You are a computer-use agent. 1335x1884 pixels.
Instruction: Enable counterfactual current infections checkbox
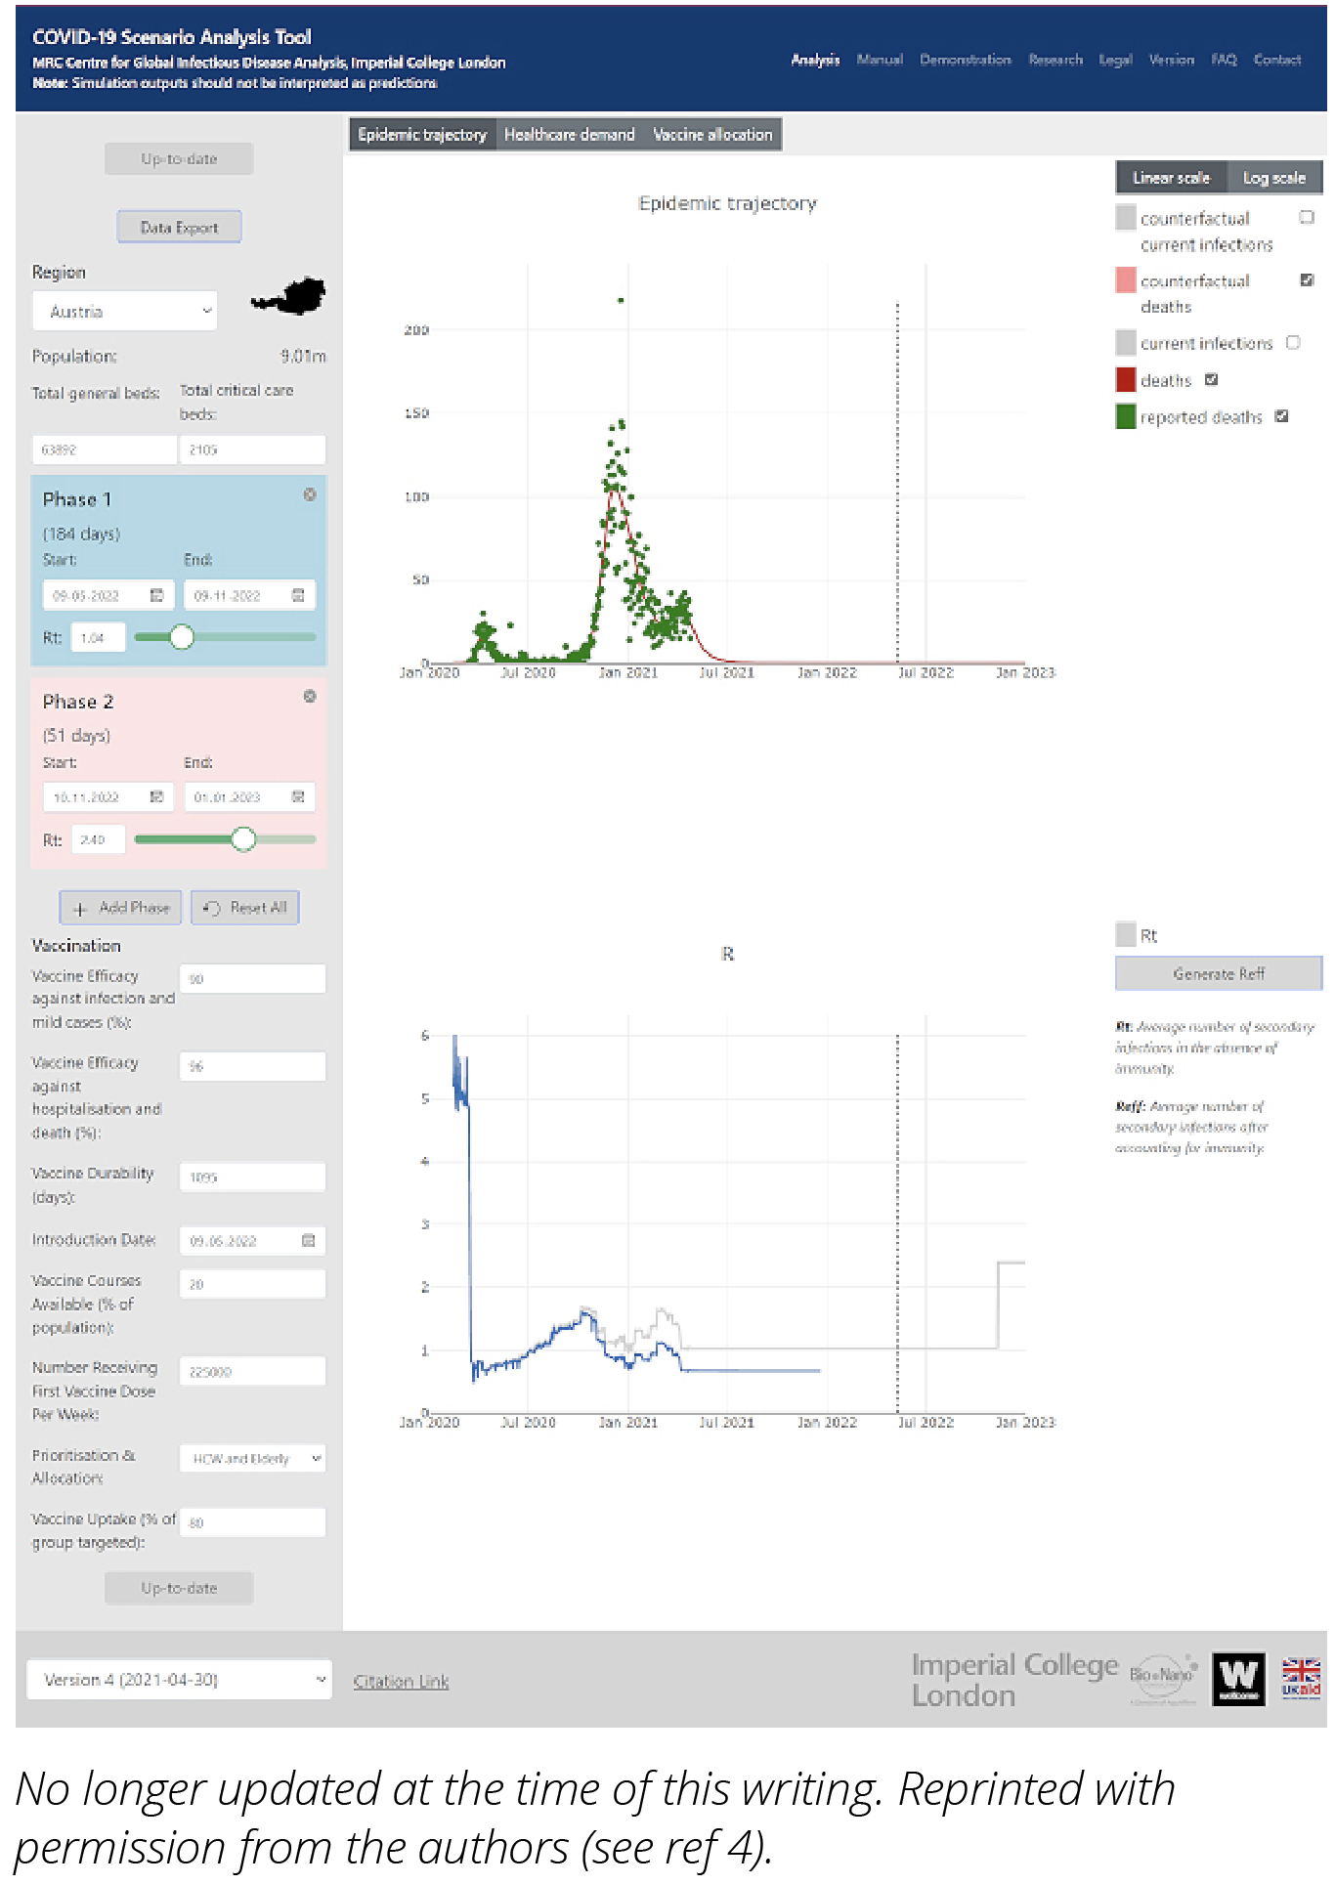point(1307,217)
